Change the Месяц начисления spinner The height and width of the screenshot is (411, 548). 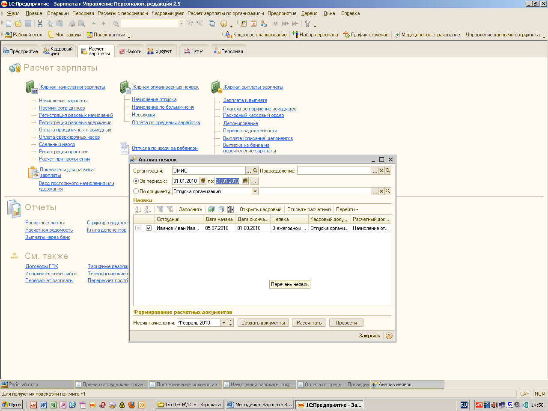[230, 323]
